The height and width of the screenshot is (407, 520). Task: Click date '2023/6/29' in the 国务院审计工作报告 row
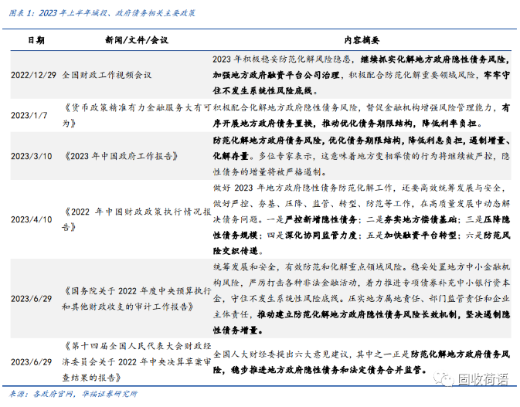[x=32, y=299]
